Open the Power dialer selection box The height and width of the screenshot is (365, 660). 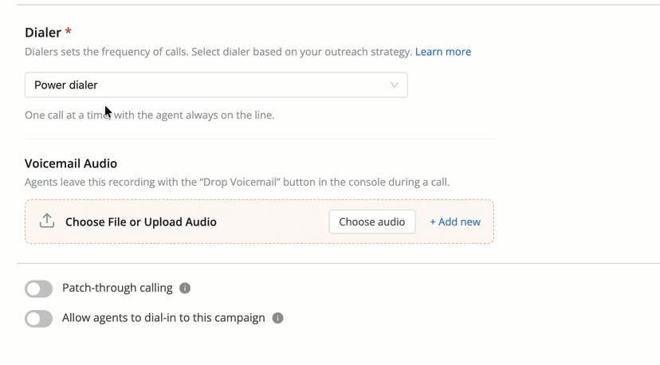coord(216,84)
